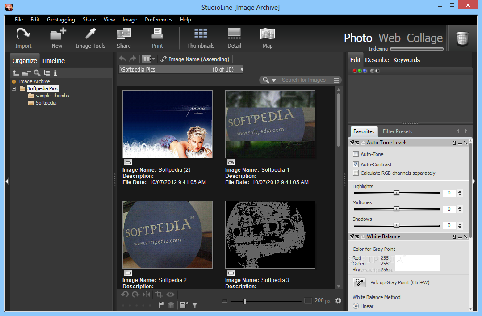Toggle the preview eye icon
The width and height of the screenshot is (482, 316).
pyautogui.click(x=170, y=295)
